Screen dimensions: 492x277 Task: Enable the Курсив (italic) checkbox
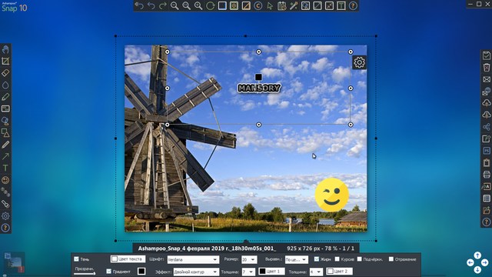tap(337, 259)
